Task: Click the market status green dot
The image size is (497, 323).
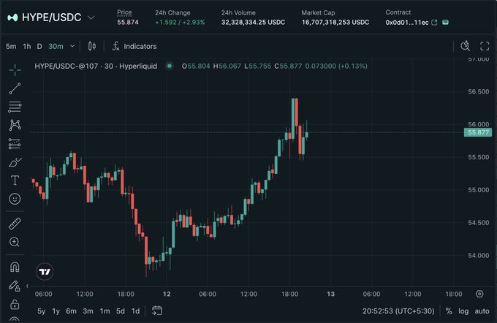Action: [170, 66]
